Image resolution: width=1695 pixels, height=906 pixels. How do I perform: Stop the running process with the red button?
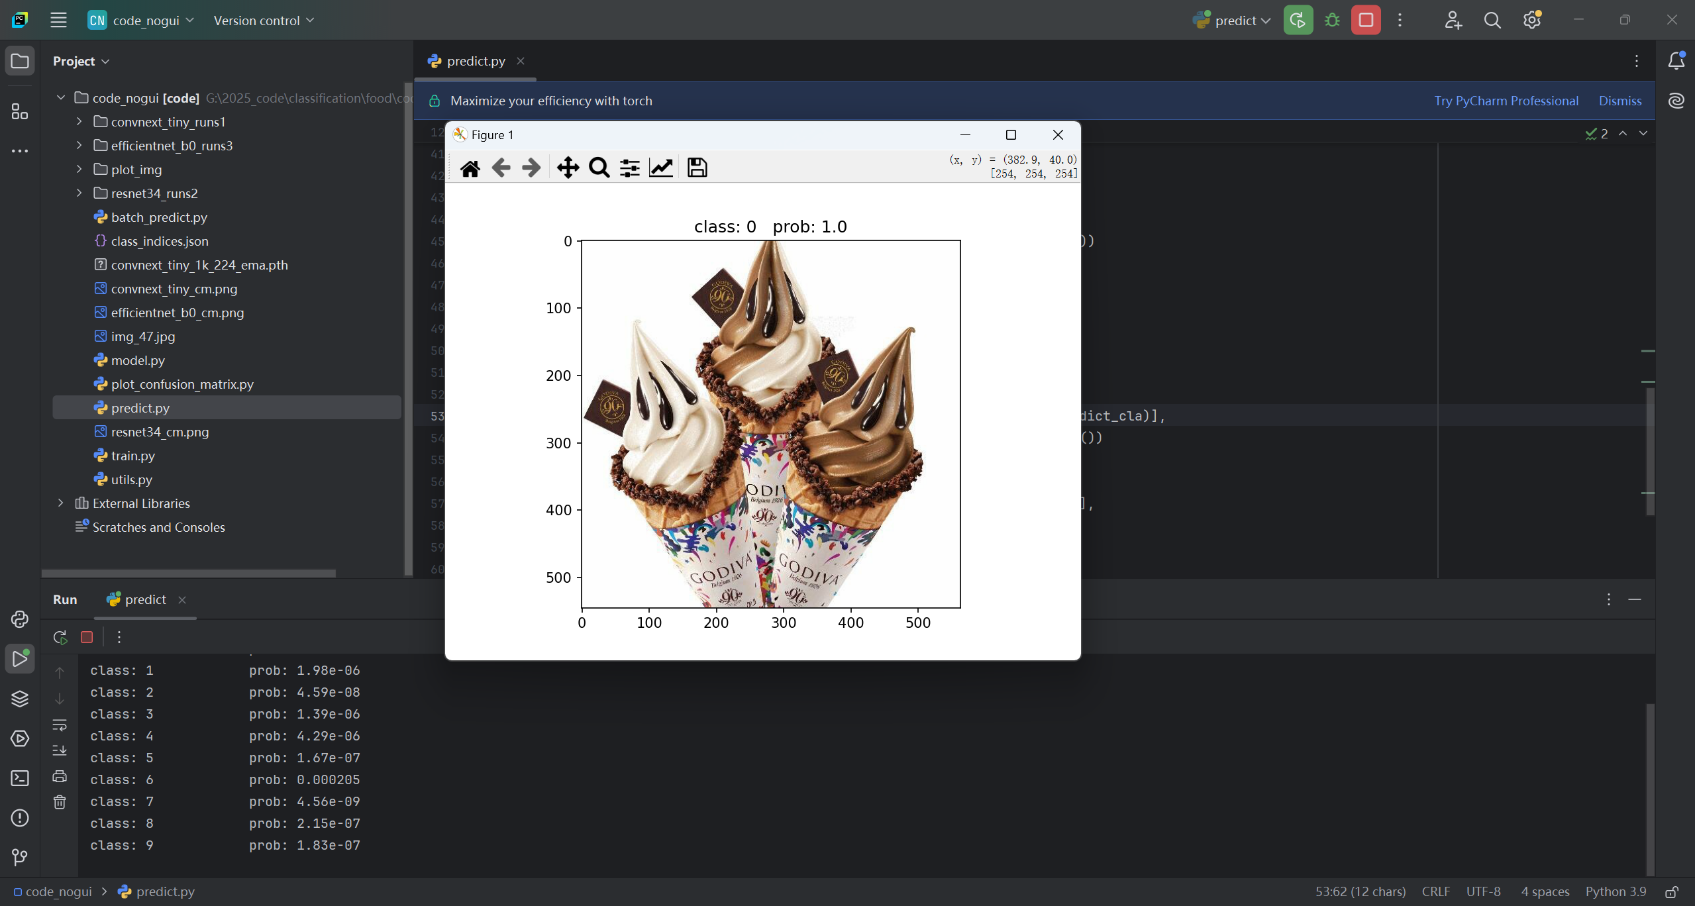pos(1366,20)
